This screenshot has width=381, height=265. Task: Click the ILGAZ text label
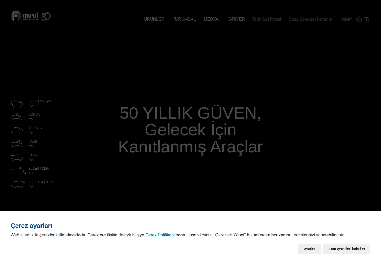tap(33, 155)
